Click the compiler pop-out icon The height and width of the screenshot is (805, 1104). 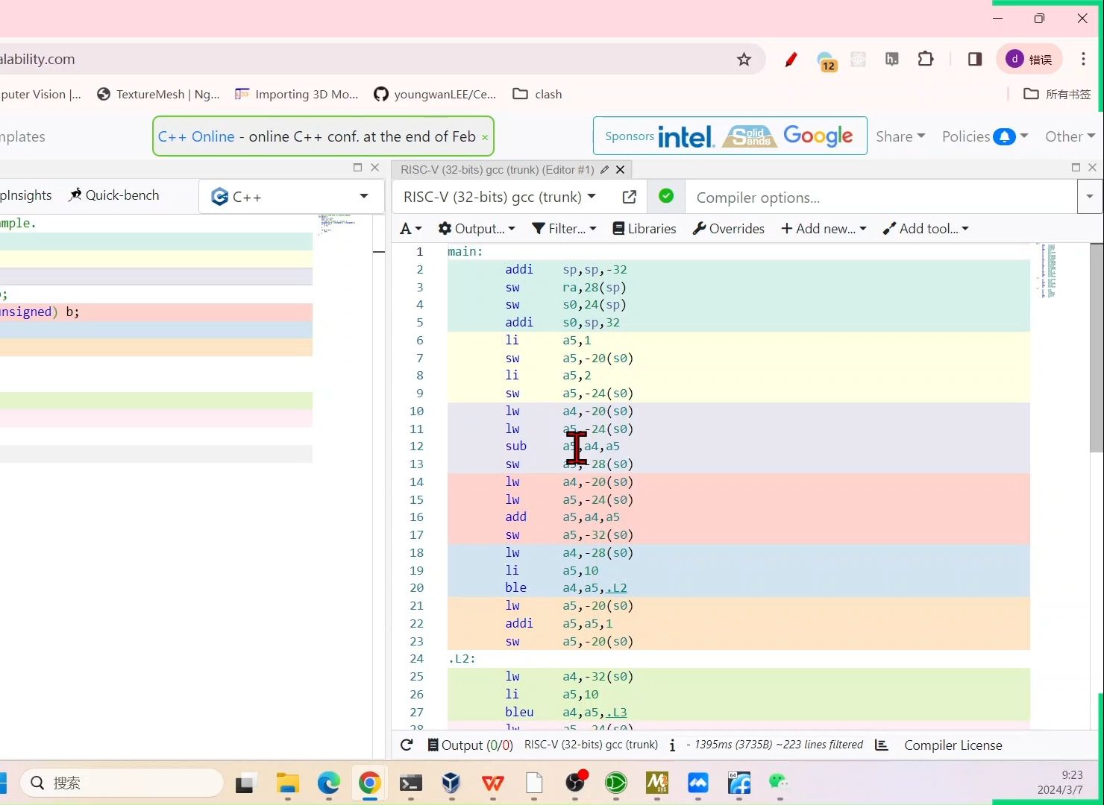629,197
